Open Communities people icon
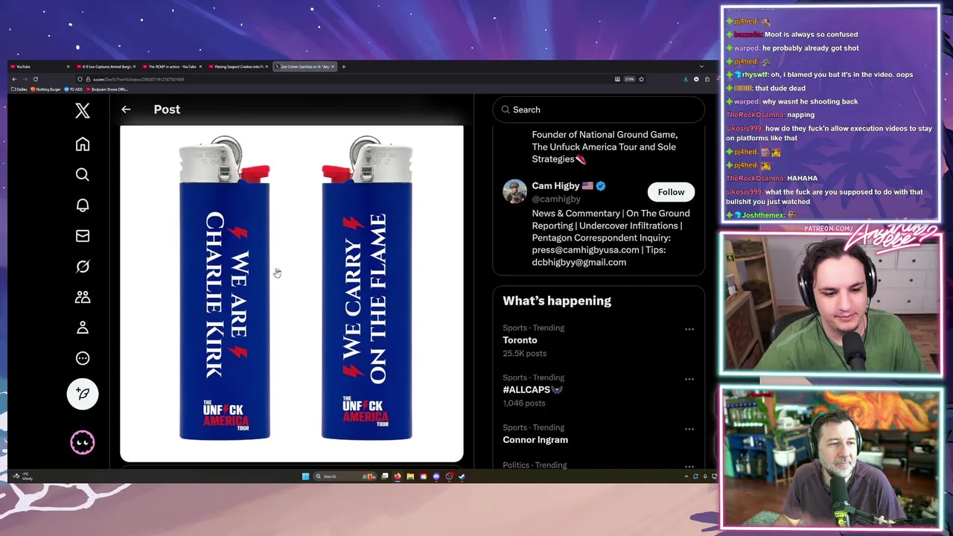 pyautogui.click(x=83, y=297)
